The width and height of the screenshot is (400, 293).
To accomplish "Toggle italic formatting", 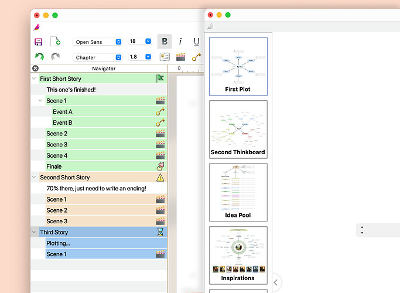I will (x=180, y=42).
